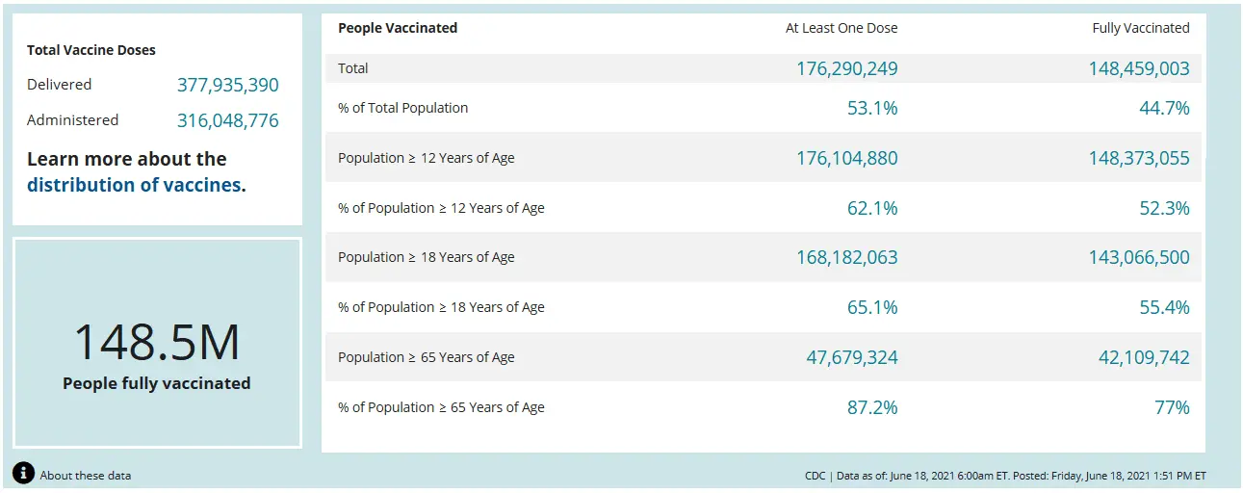Click the 148.5M people fully vaccinated figure
Screen dimensions: 1243x493
(157, 343)
